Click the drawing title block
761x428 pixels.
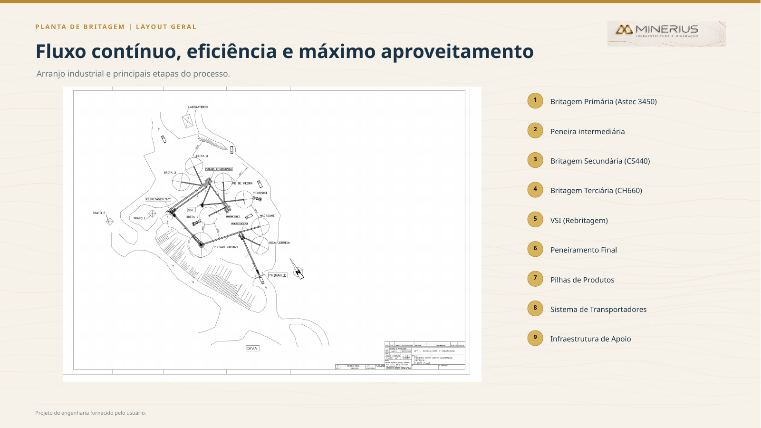click(424, 355)
